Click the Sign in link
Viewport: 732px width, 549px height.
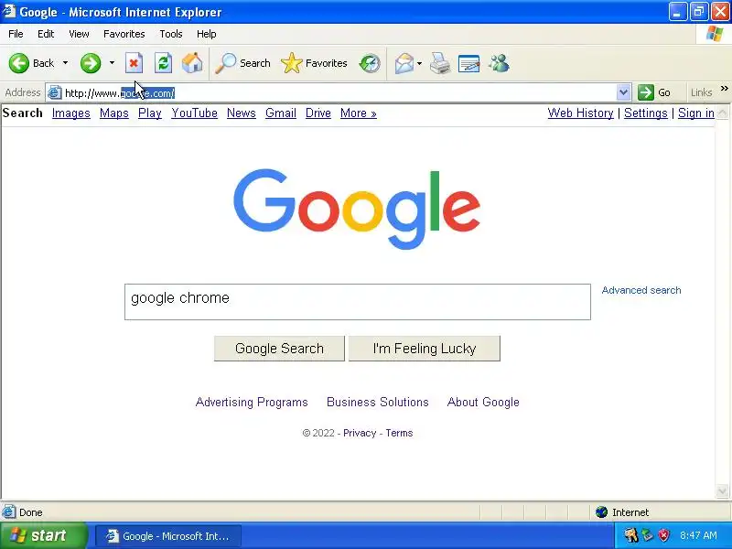tap(696, 113)
